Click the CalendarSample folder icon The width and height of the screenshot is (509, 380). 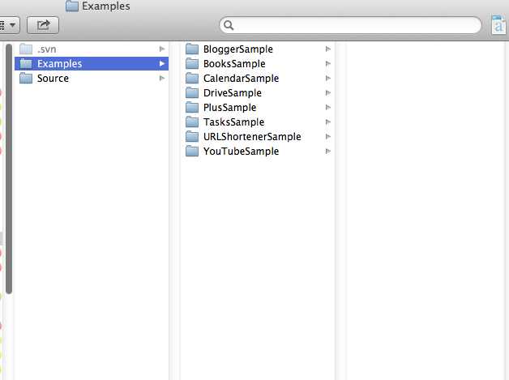point(192,79)
